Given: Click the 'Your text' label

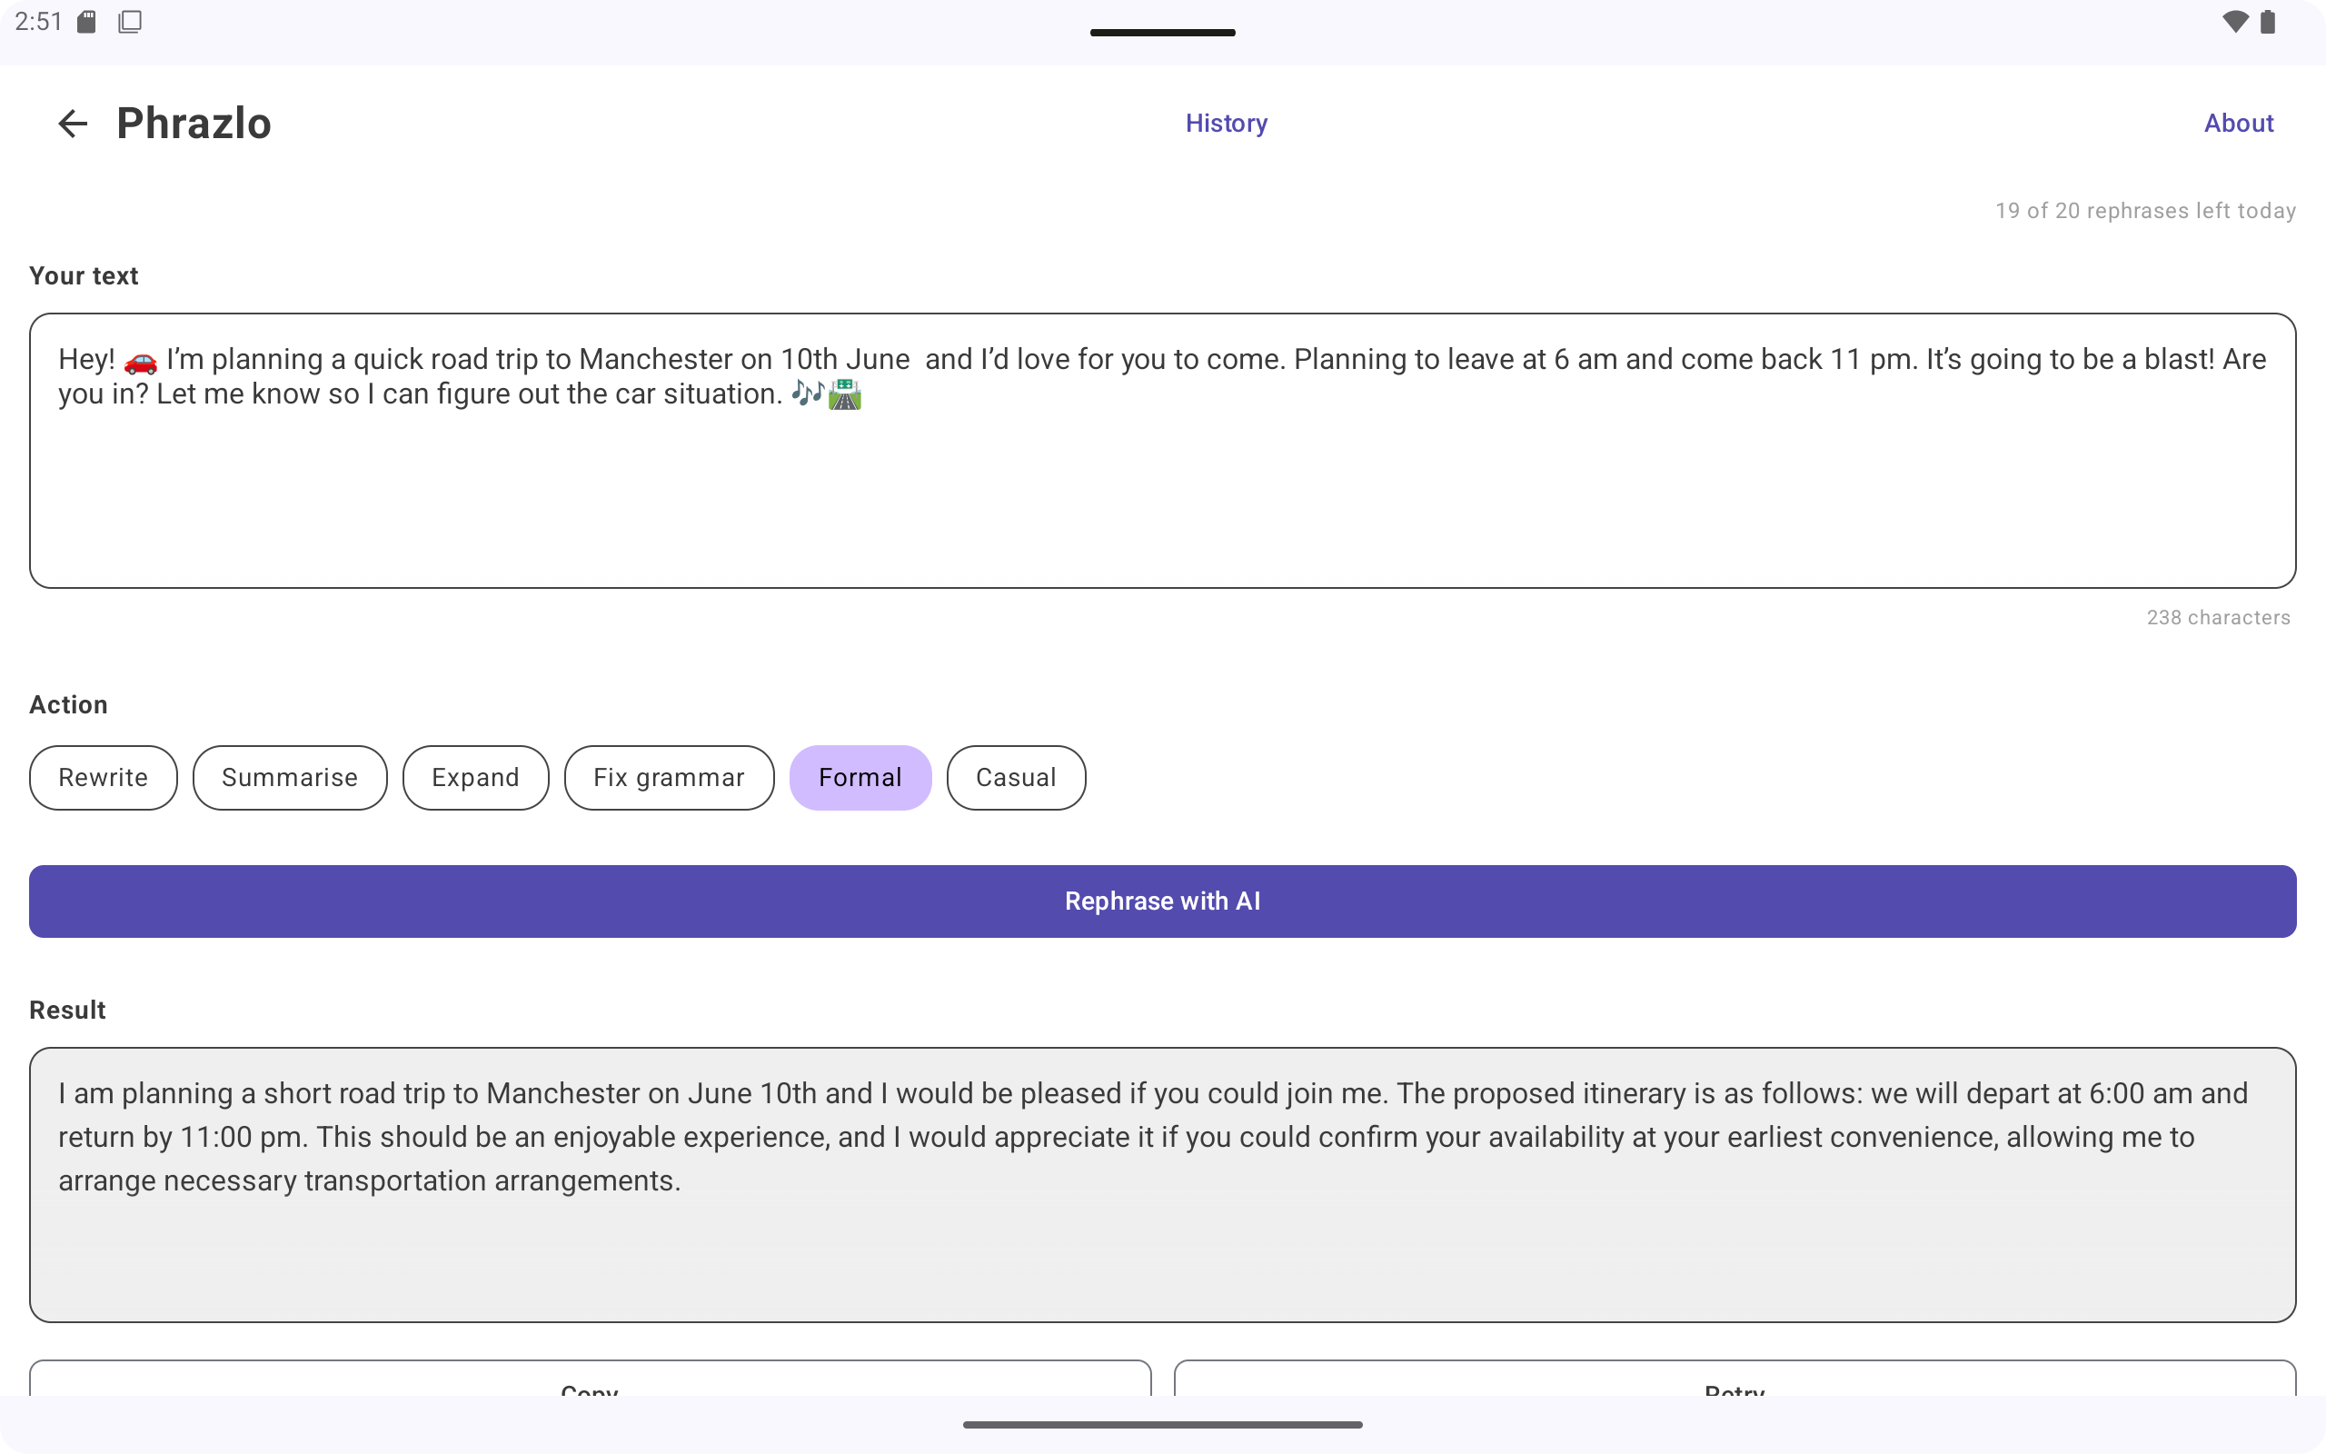Looking at the screenshot, I should 84,276.
